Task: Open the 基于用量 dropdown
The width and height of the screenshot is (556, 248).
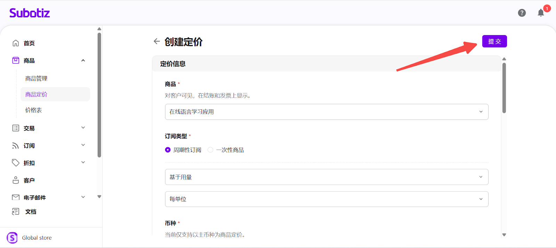Action: [326, 177]
